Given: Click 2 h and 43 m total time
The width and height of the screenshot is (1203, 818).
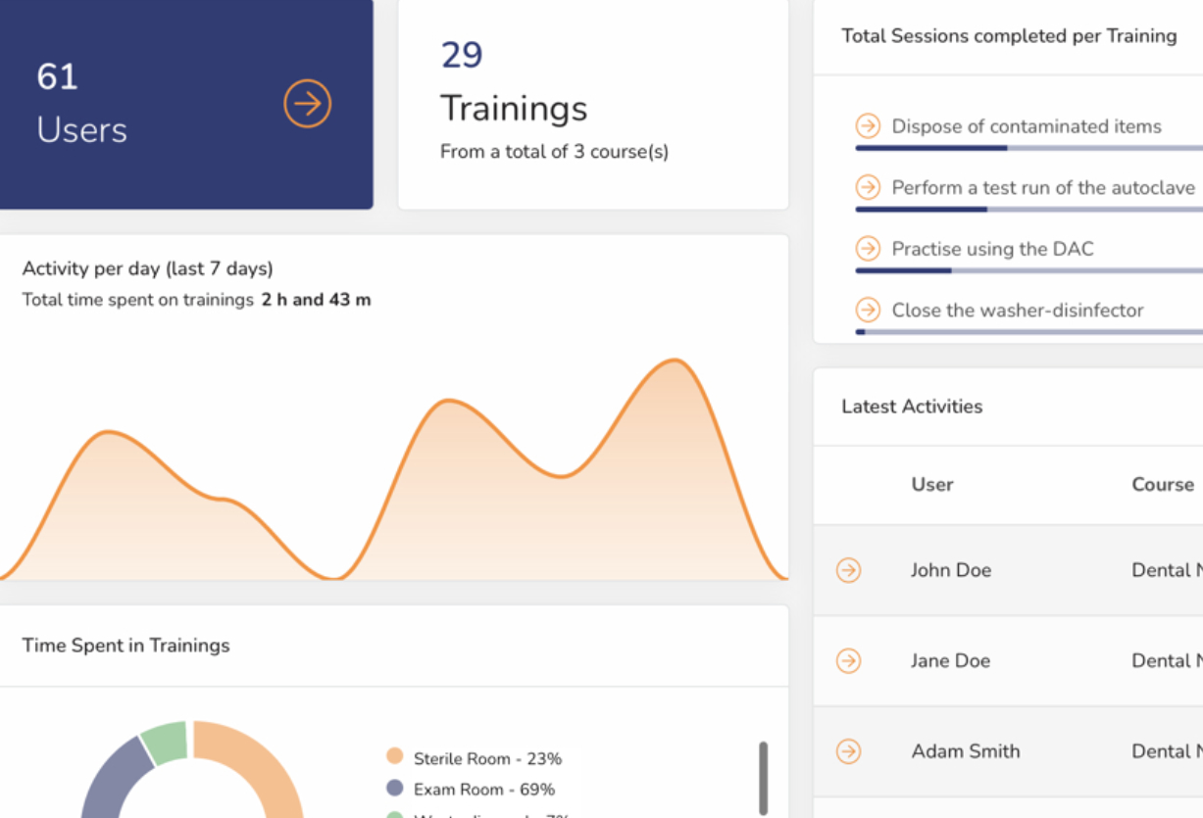Looking at the screenshot, I should pyautogui.click(x=316, y=300).
